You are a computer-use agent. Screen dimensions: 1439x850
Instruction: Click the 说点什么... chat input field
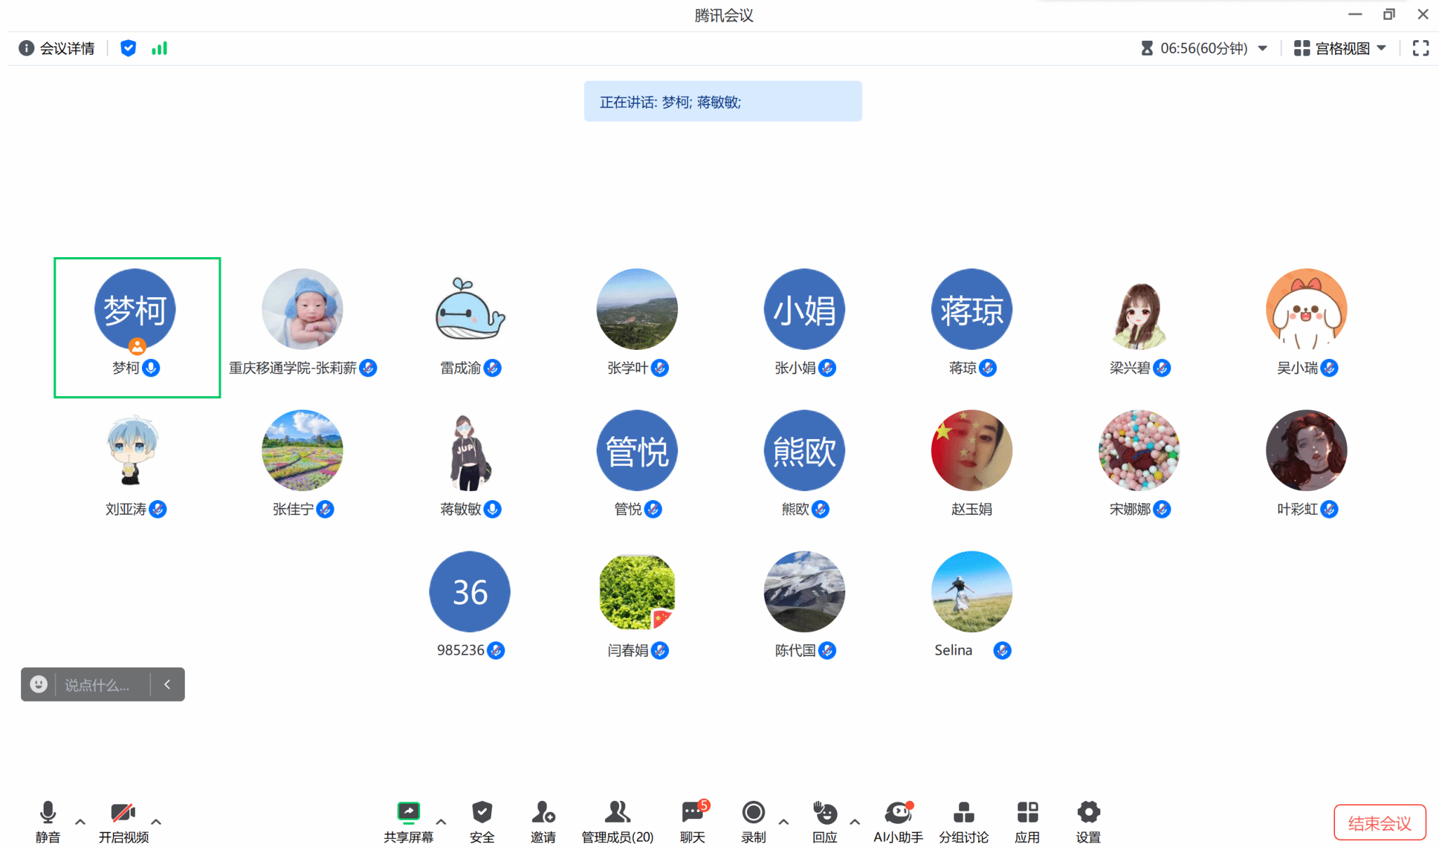coord(97,684)
